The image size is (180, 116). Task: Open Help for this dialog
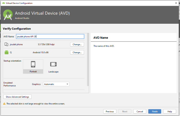click(169, 111)
